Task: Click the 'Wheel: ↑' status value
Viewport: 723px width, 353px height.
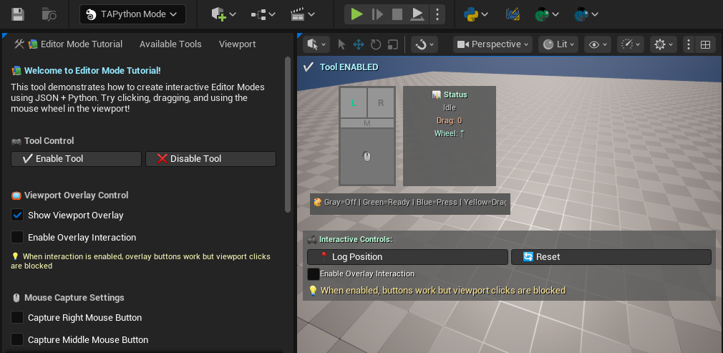Action: point(449,133)
